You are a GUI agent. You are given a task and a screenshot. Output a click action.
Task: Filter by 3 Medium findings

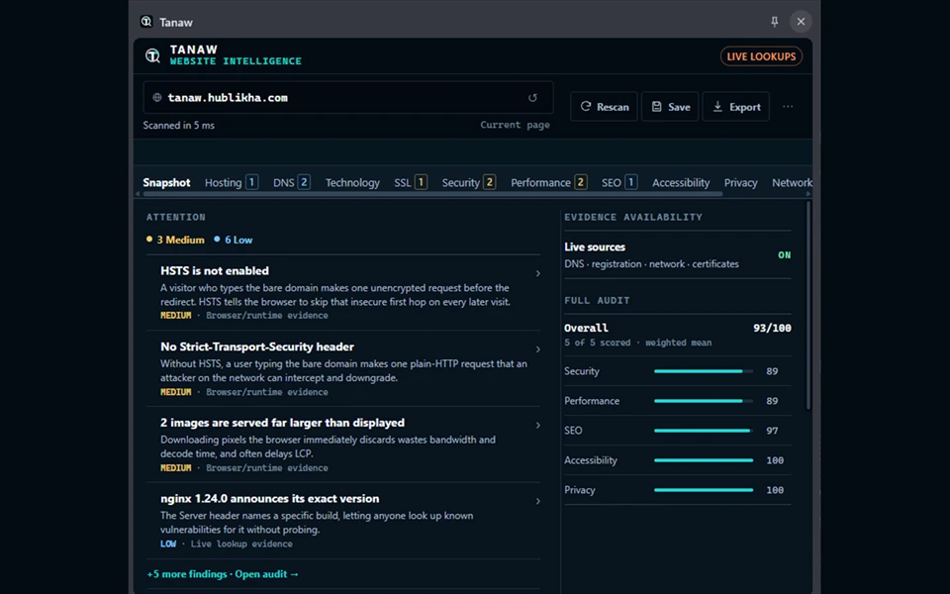click(175, 240)
